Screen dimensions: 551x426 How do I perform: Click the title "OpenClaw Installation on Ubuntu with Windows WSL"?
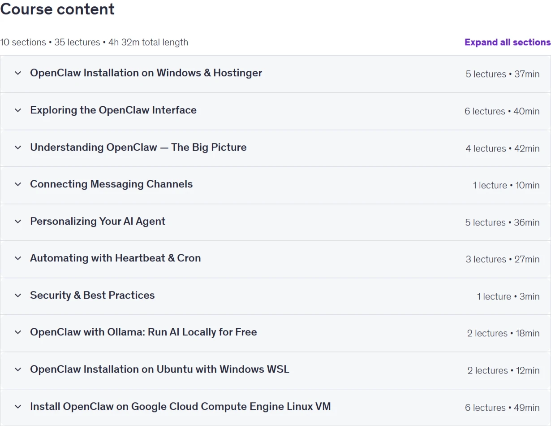(x=159, y=369)
